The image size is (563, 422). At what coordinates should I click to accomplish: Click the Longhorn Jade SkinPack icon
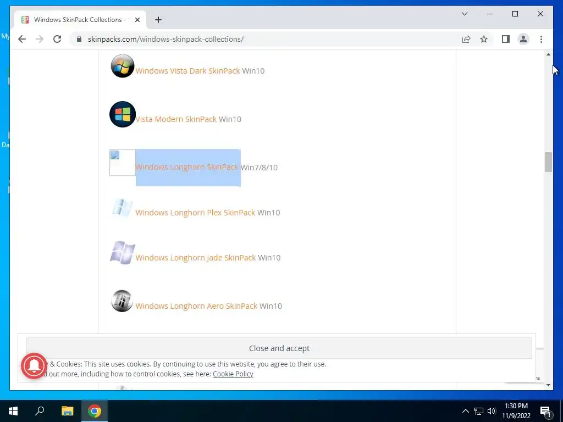(123, 253)
